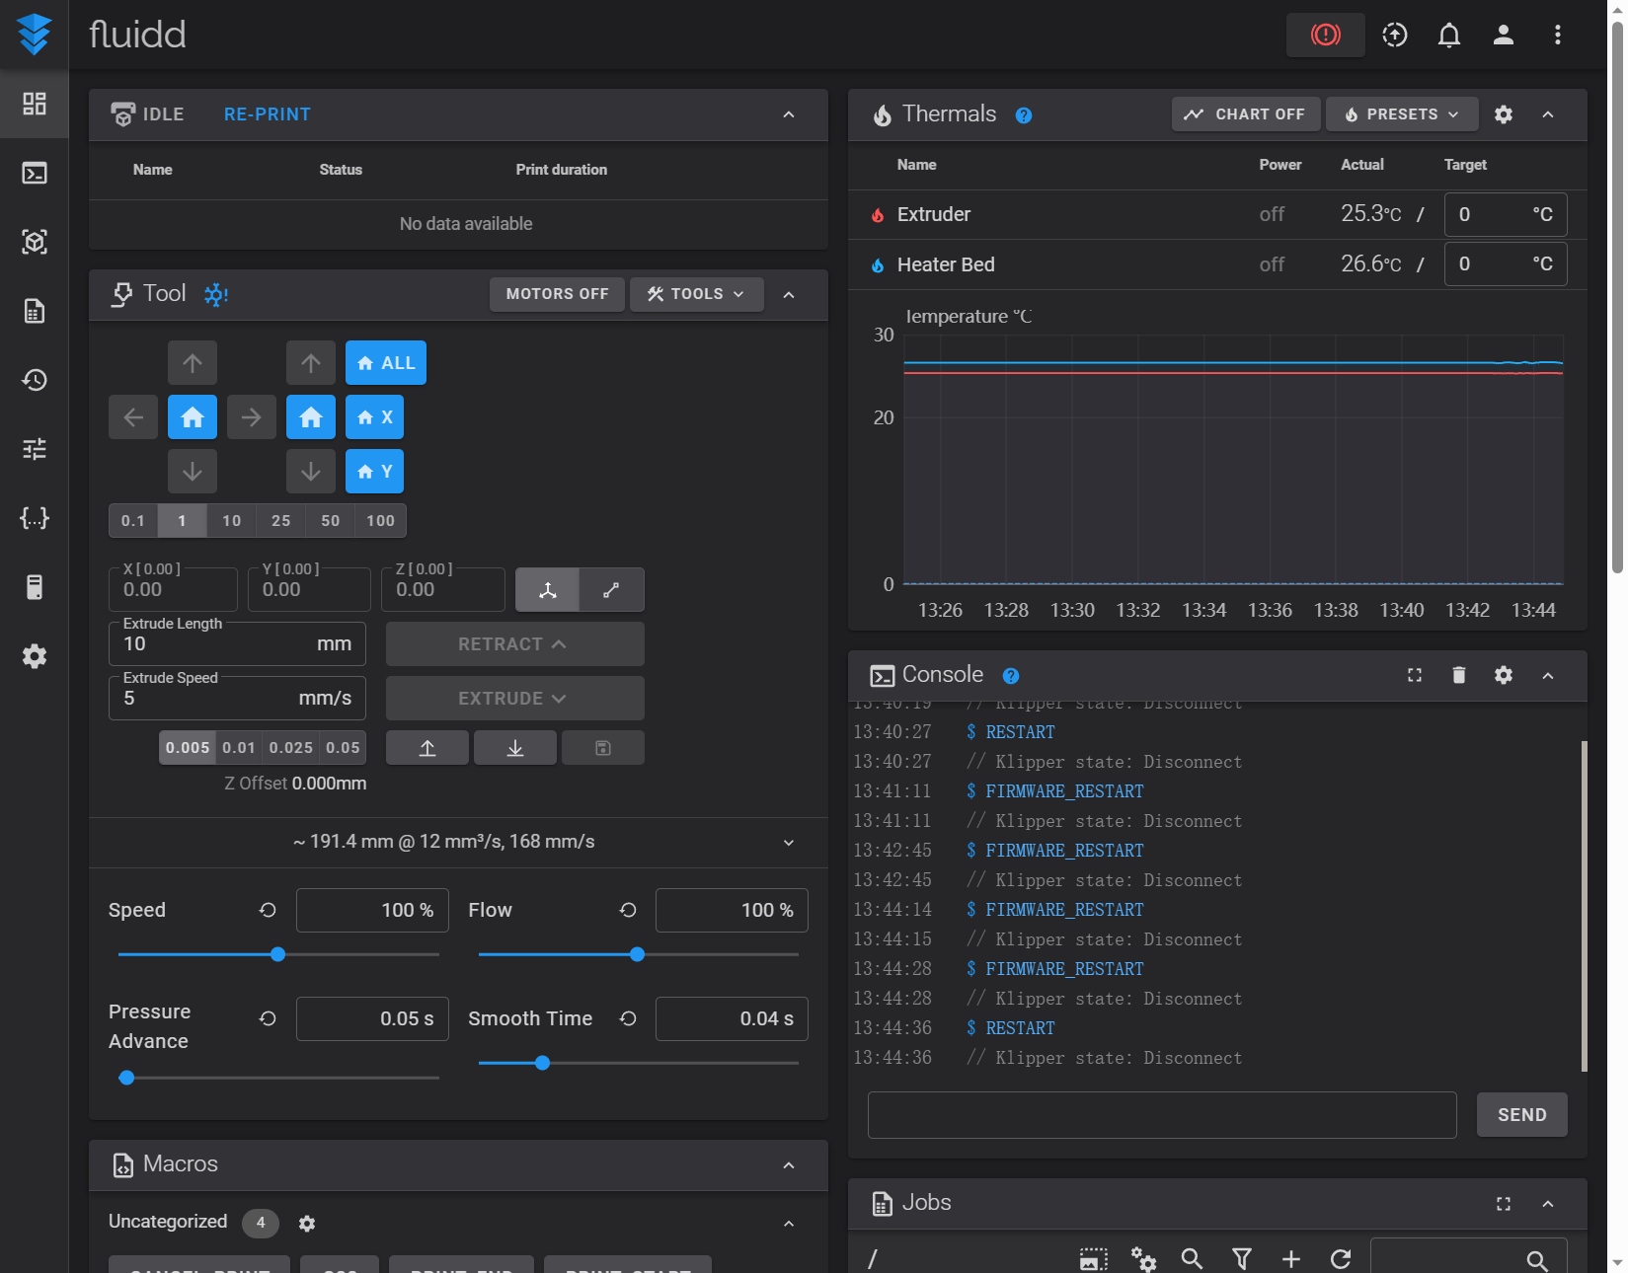Image resolution: width=1628 pixels, height=1273 pixels.
Task: Open System page icon in sidebar
Action: pos(35,587)
